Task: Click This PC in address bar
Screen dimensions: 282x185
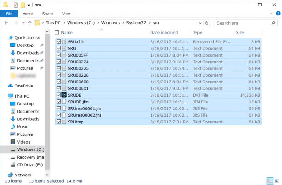Action: (x=53, y=23)
